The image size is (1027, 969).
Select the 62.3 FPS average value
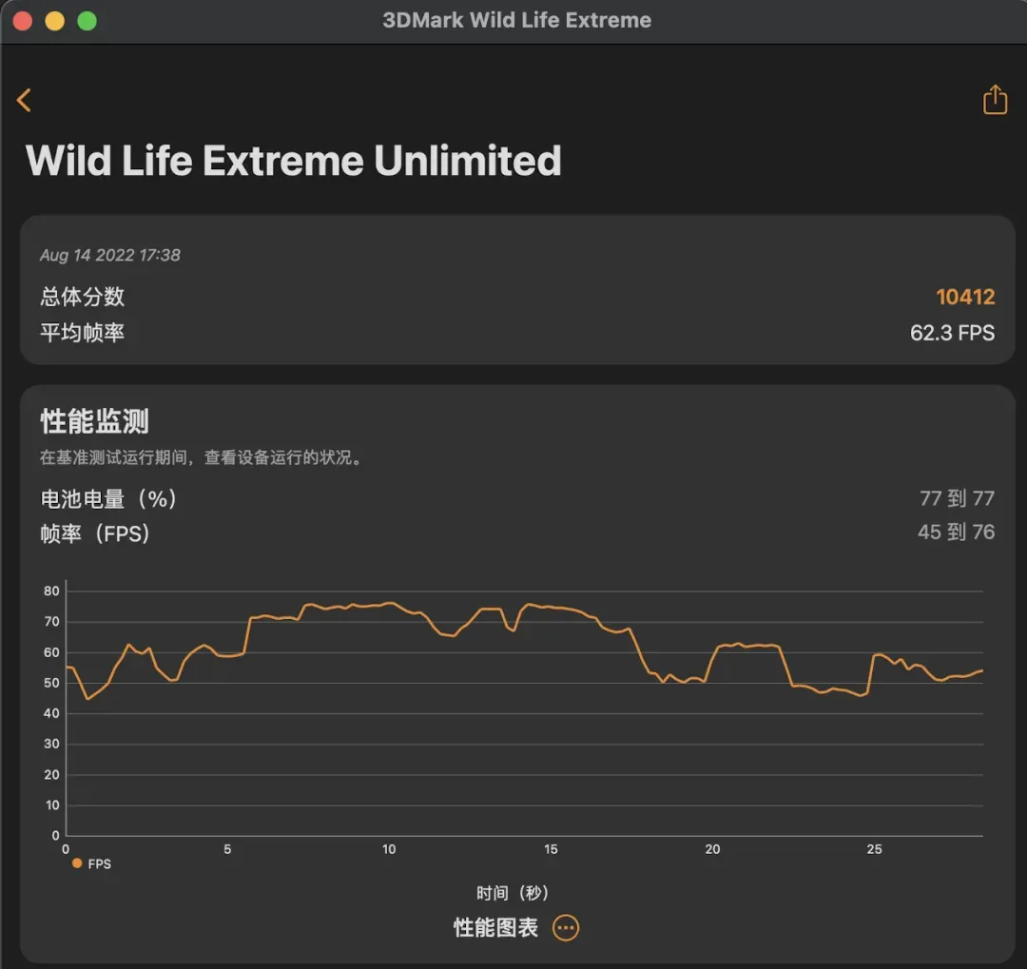coord(952,333)
